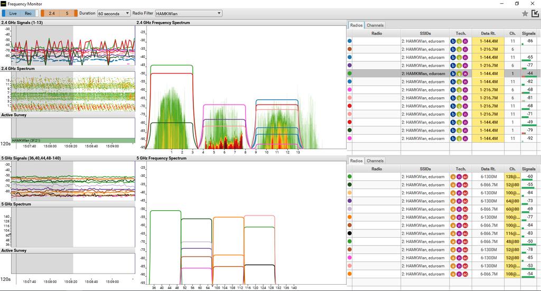Click the 'b' tech icon in the -92 signal row
This screenshot has height=291, width=541.
(x=453, y=138)
